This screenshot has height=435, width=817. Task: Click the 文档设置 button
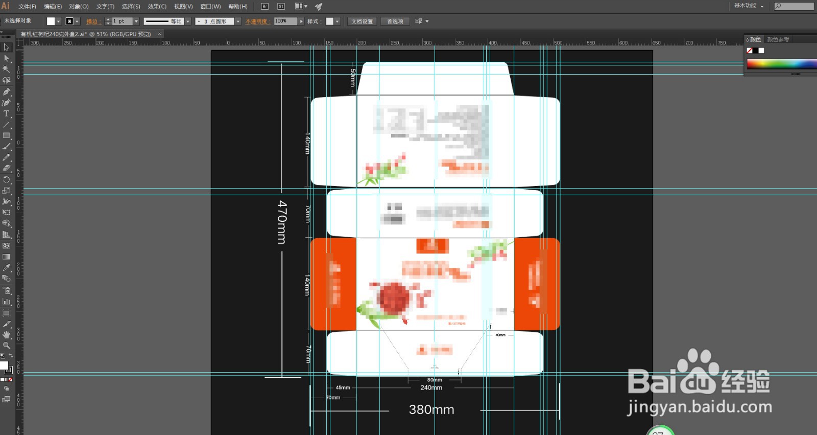pyautogui.click(x=363, y=21)
